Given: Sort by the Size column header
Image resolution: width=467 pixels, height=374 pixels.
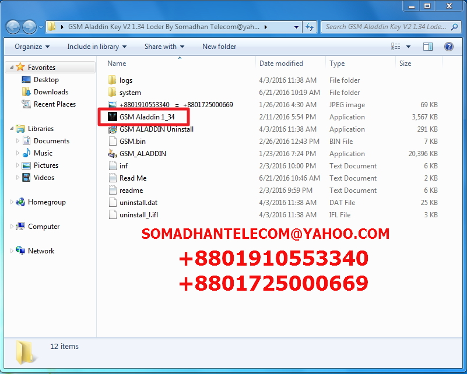Looking at the screenshot, I should click(405, 63).
